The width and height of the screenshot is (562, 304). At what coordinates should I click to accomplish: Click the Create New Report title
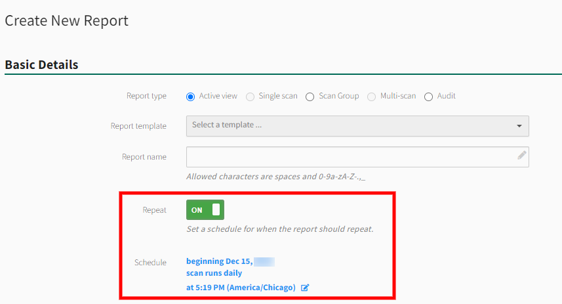click(66, 21)
